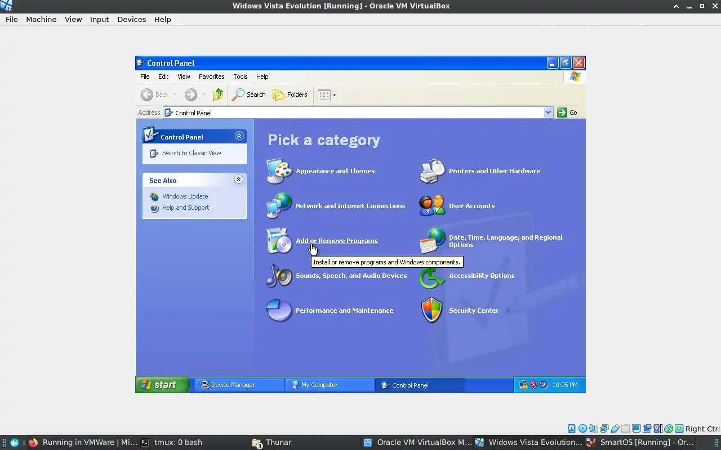Click the Forward arrow toolbar button
This screenshot has width=721, height=450.
(191, 94)
